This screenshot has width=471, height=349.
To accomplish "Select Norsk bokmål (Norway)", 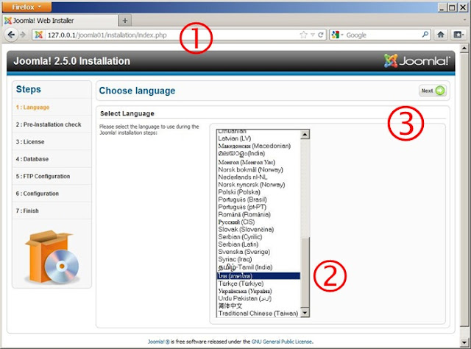I will [x=258, y=169].
